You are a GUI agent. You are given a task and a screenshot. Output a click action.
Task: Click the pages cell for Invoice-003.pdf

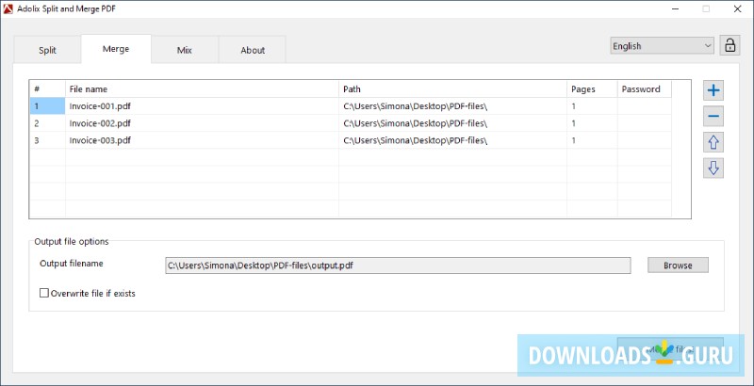(592, 140)
